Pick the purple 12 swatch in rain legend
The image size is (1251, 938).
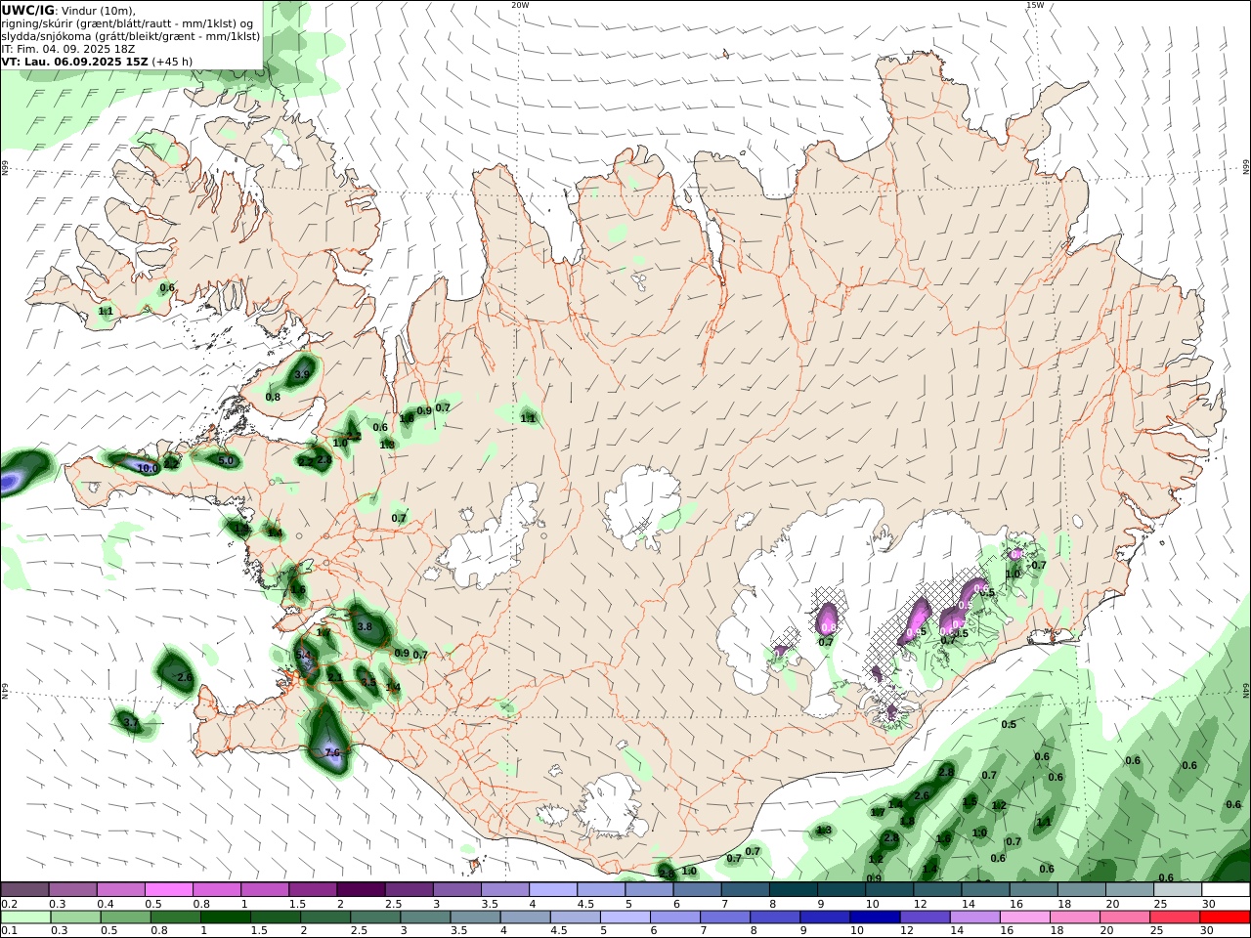tap(924, 917)
